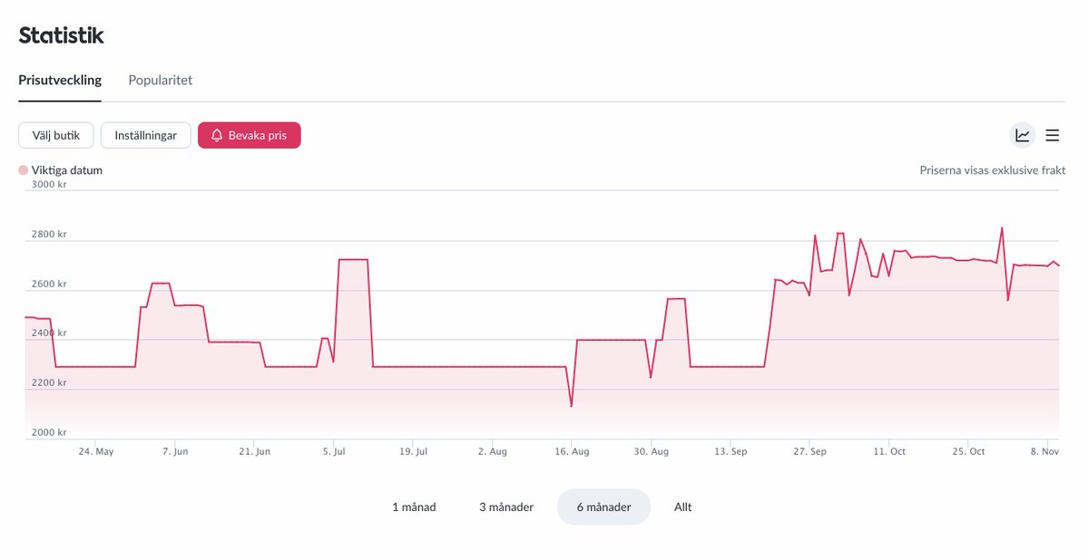Viewport: 1089px width, 560px height.
Task: Click the 7. Jun date label
Action: [175, 451]
